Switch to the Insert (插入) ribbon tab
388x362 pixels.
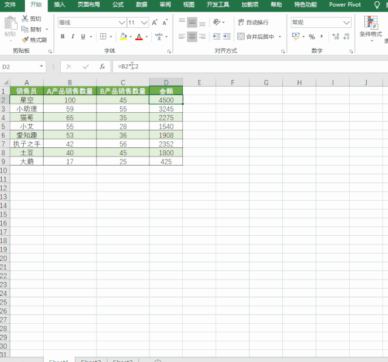60,4
